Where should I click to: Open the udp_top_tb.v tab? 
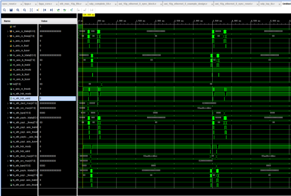[x=267, y=4]
